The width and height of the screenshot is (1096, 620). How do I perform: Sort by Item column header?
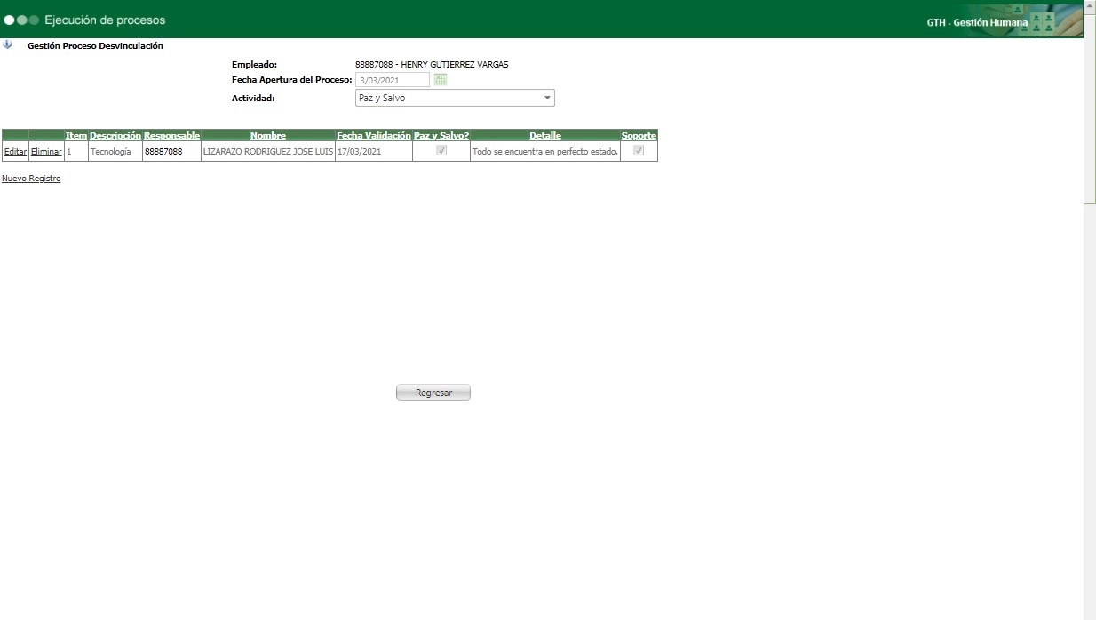pos(76,135)
